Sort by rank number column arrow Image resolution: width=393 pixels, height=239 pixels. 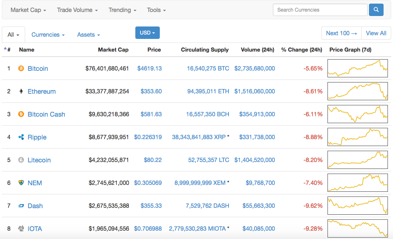5,49
